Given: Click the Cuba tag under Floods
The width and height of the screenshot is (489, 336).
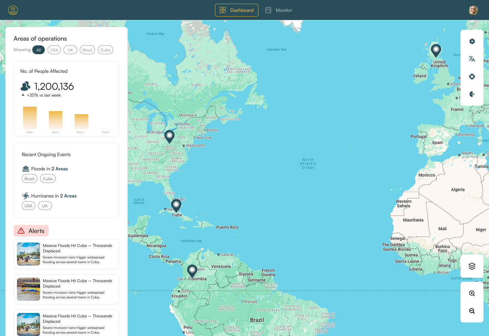Looking at the screenshot, I should (48, 179).
